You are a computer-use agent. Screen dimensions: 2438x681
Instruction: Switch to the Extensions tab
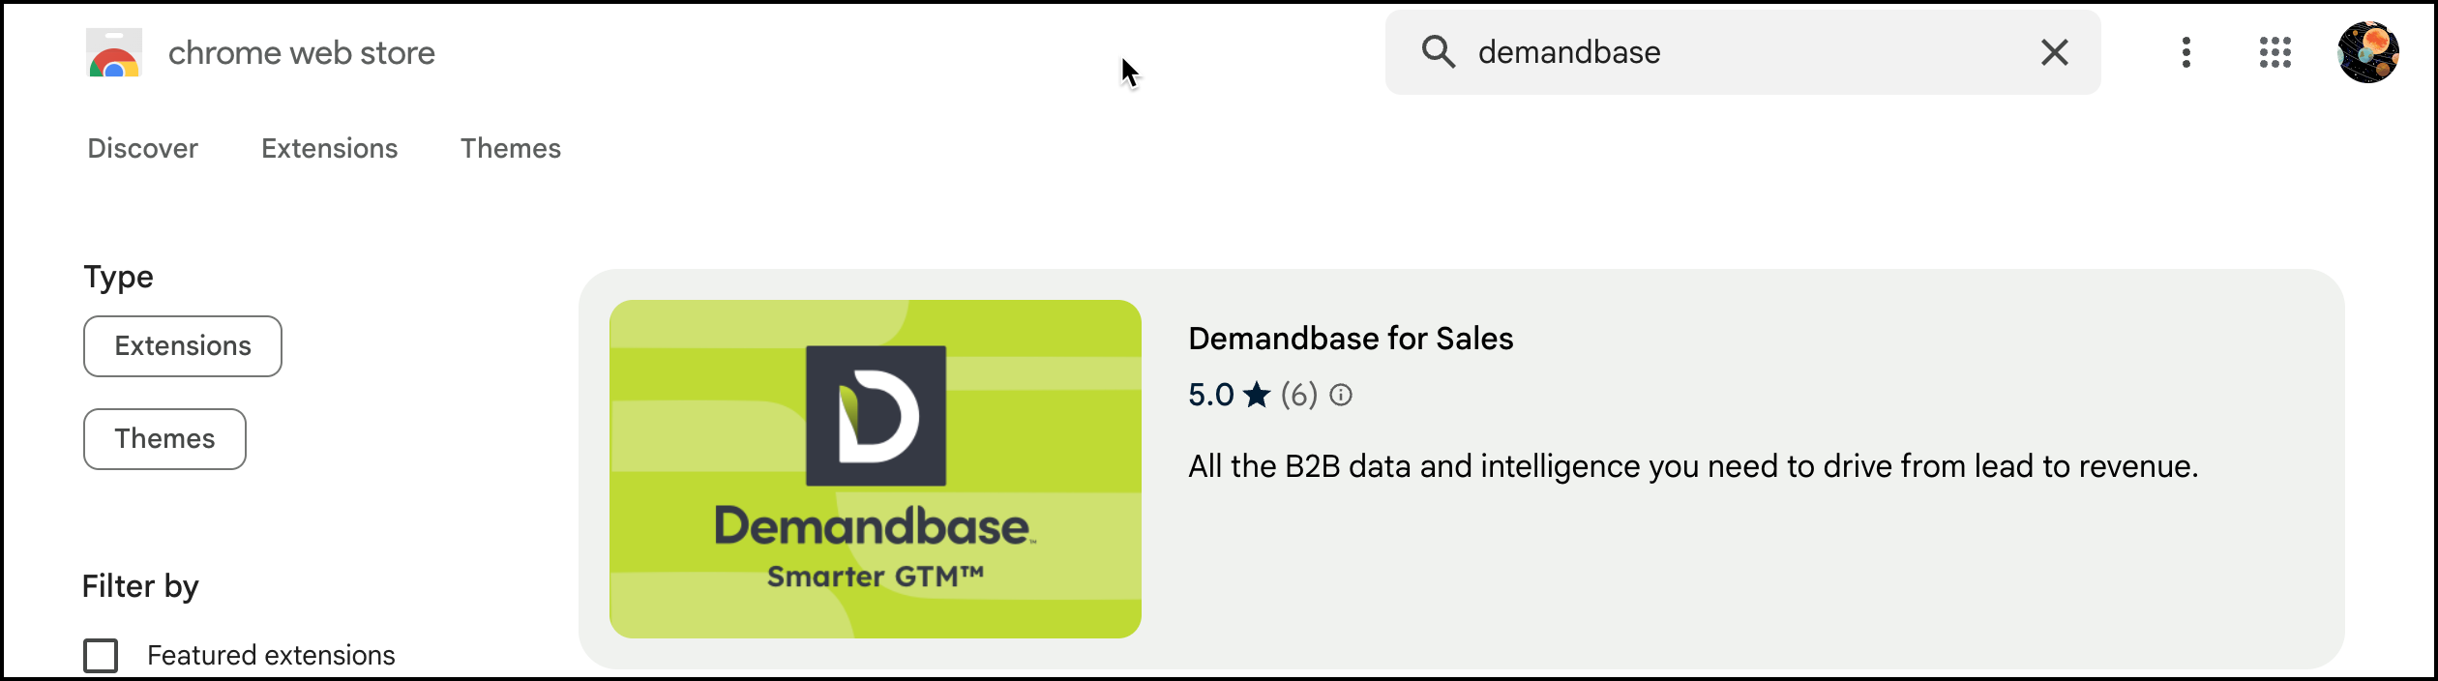tap(329, 148)
